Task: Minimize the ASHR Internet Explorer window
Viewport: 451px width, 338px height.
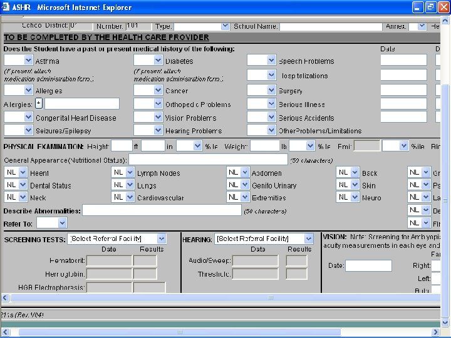Action: pos(418,8)
